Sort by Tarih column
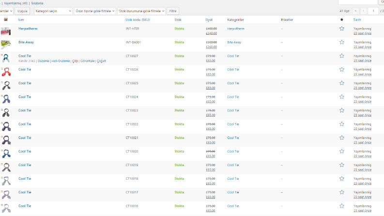Image resolution: width=384 pixels, height=216 pixels. pos(357,19)
